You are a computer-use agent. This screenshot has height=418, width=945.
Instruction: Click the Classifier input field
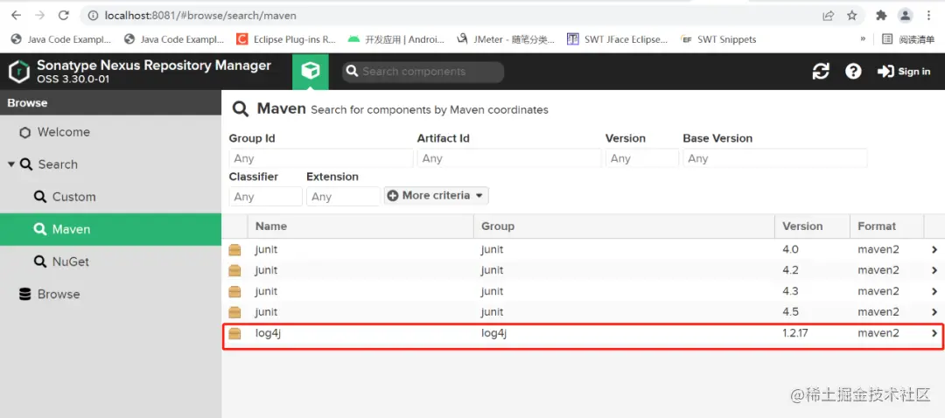click(x=265, y=197)
